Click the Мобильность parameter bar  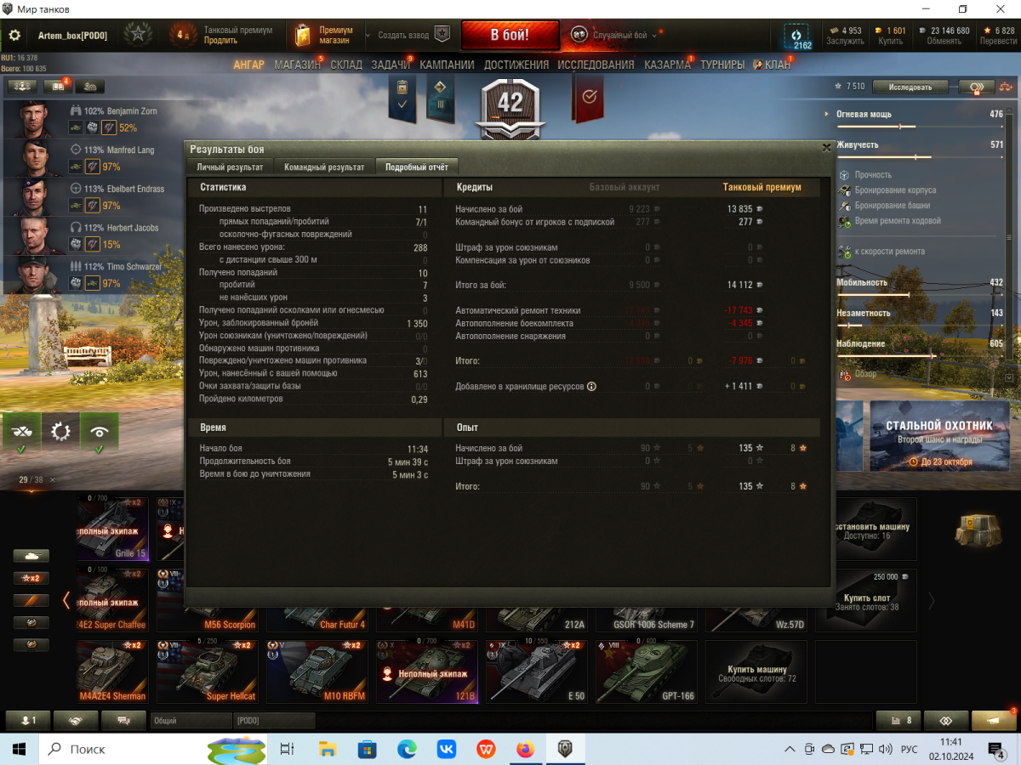coord(920,295)
